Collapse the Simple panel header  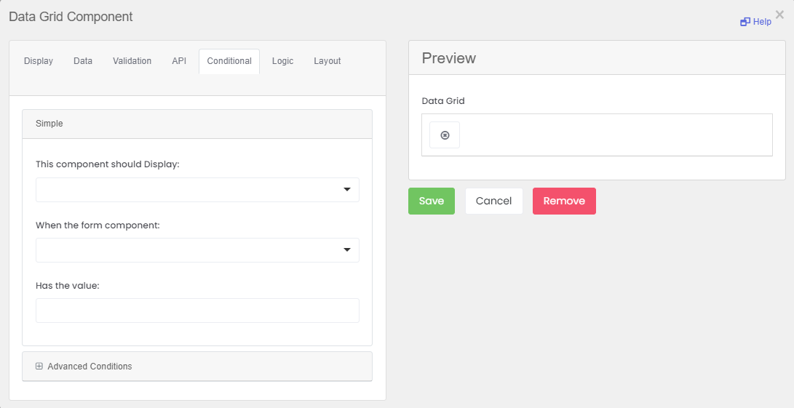pyautogui.click(x=49, y=124)
